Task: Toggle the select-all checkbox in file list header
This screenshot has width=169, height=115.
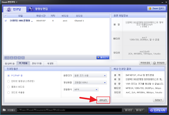Action: tap(5, 16)
